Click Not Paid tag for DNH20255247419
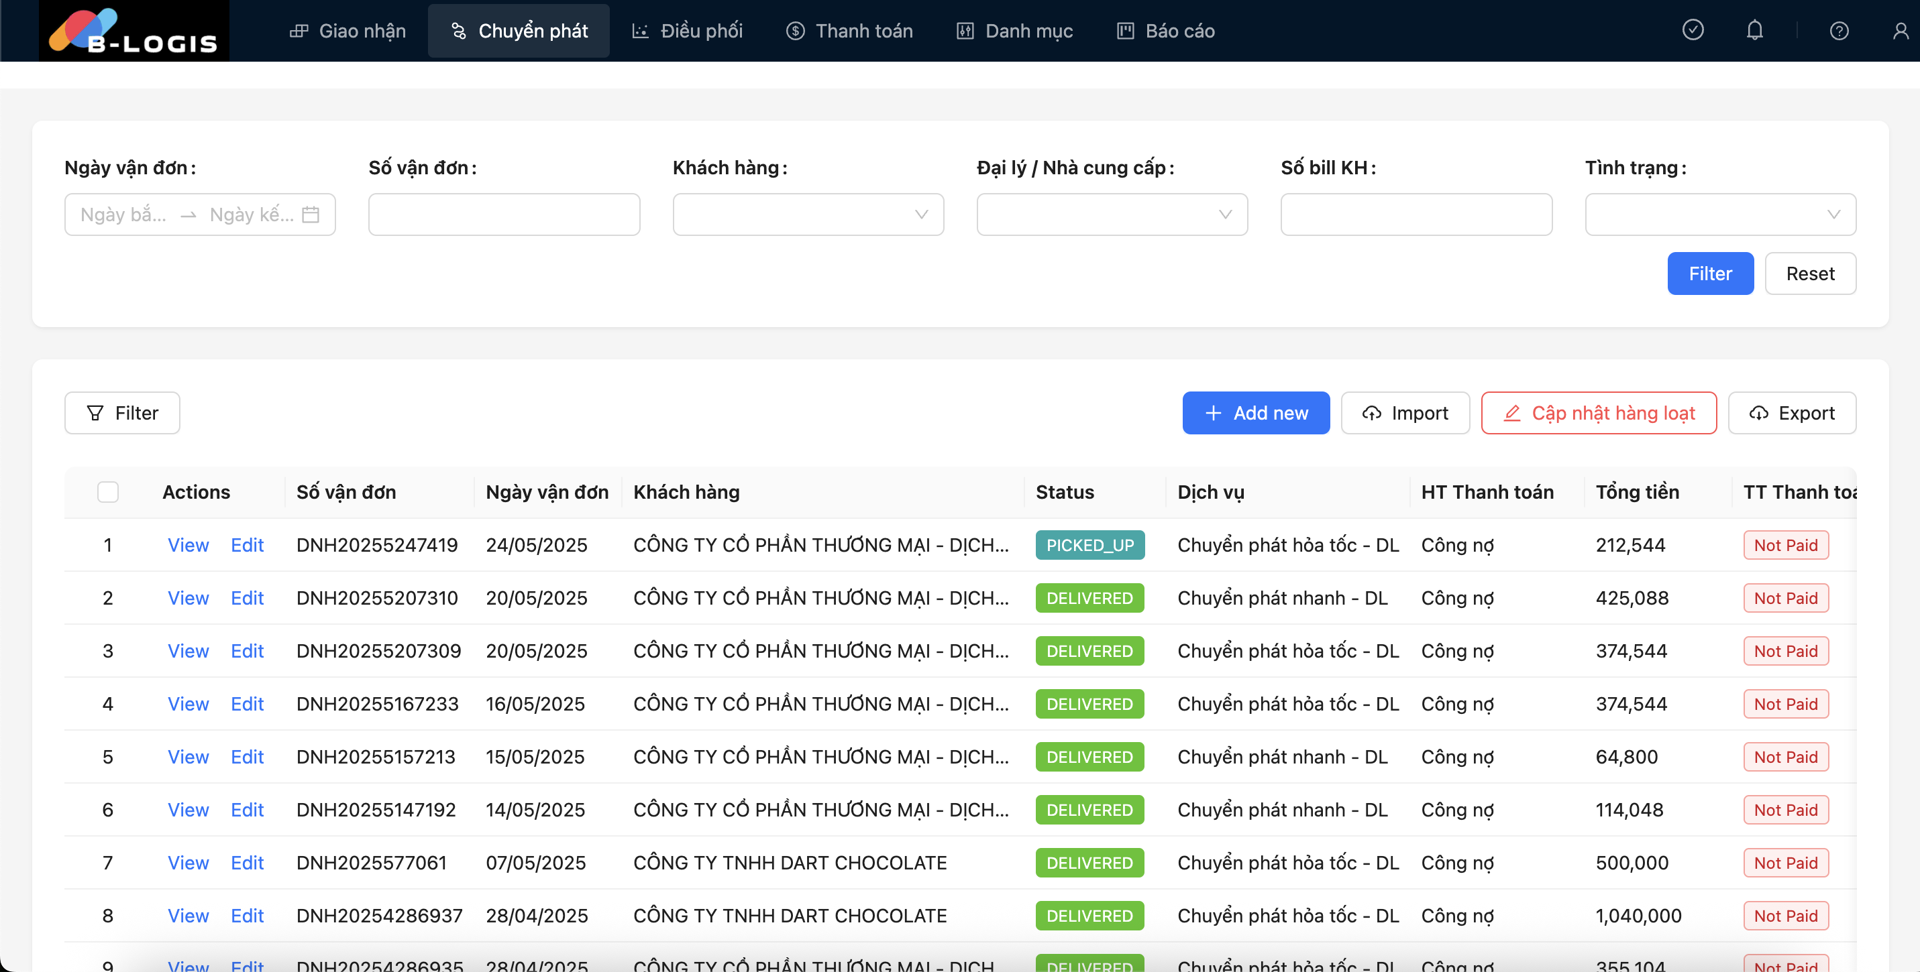This screenshot has width=1920, height=972. (1786, 545)
